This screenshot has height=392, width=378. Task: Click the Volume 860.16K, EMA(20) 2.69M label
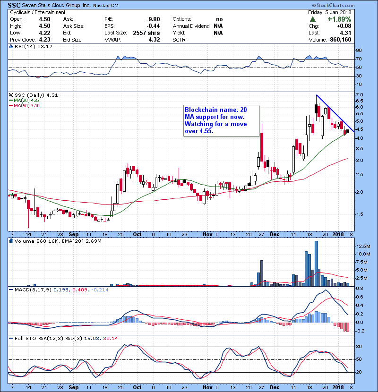(x=58, y=241)
